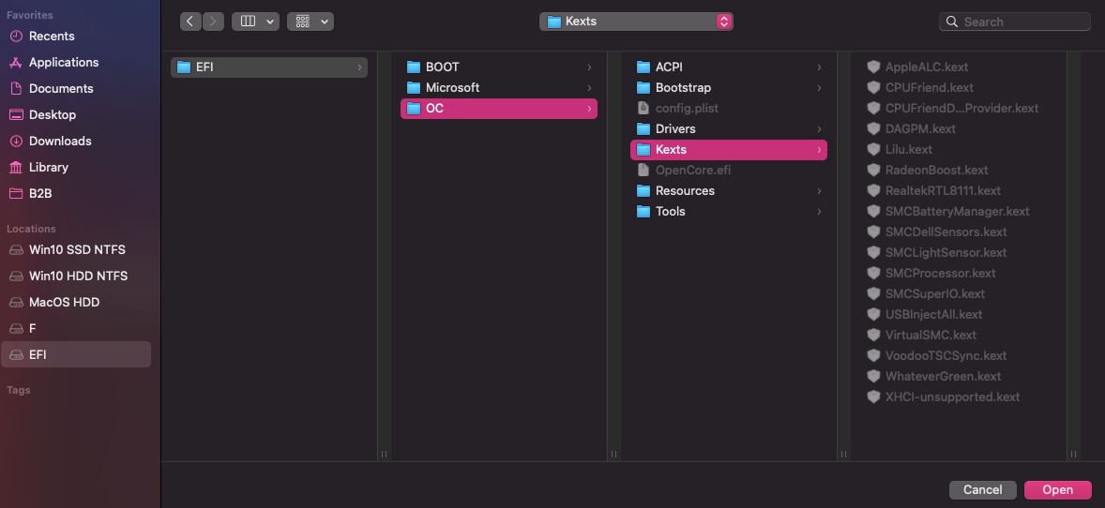Click the EFI drive icon in Locations
The image size is (1105, 508).
point(16,354)
